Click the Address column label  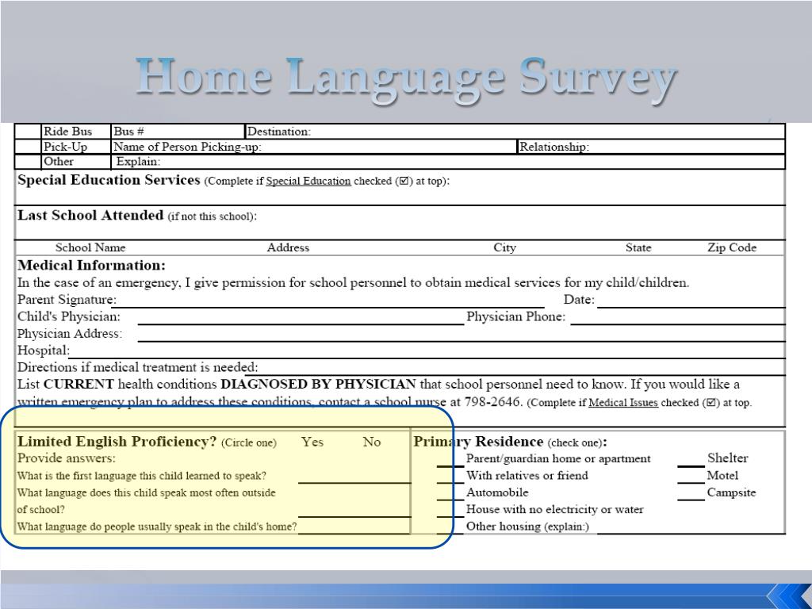point(288,247)
